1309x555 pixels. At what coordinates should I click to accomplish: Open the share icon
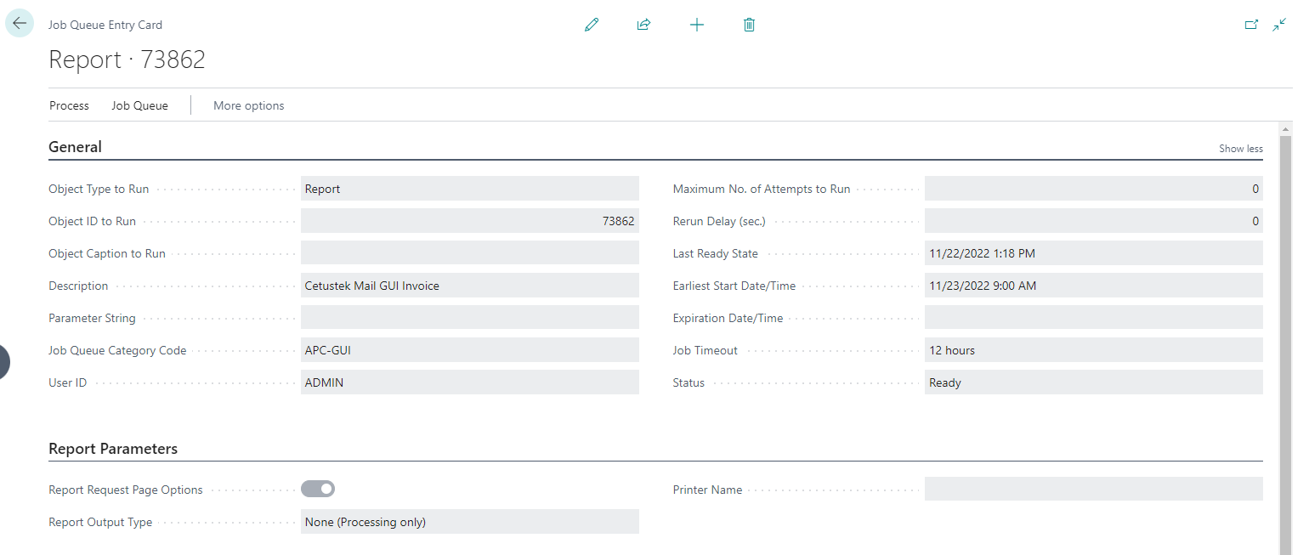click(x=643, y=25)
